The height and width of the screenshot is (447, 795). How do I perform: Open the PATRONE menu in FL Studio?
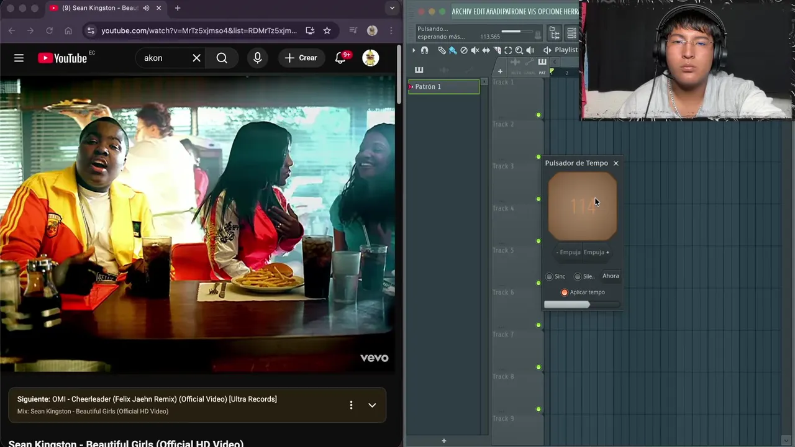(516, 12)
